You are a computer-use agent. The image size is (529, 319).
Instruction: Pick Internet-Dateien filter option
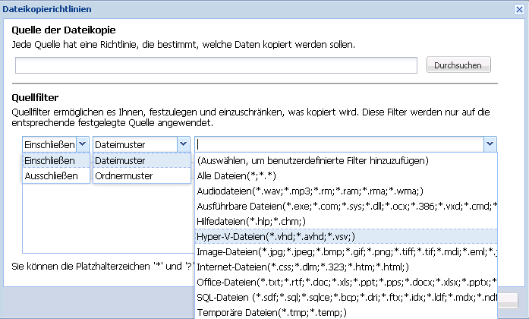tap(313, 267)
